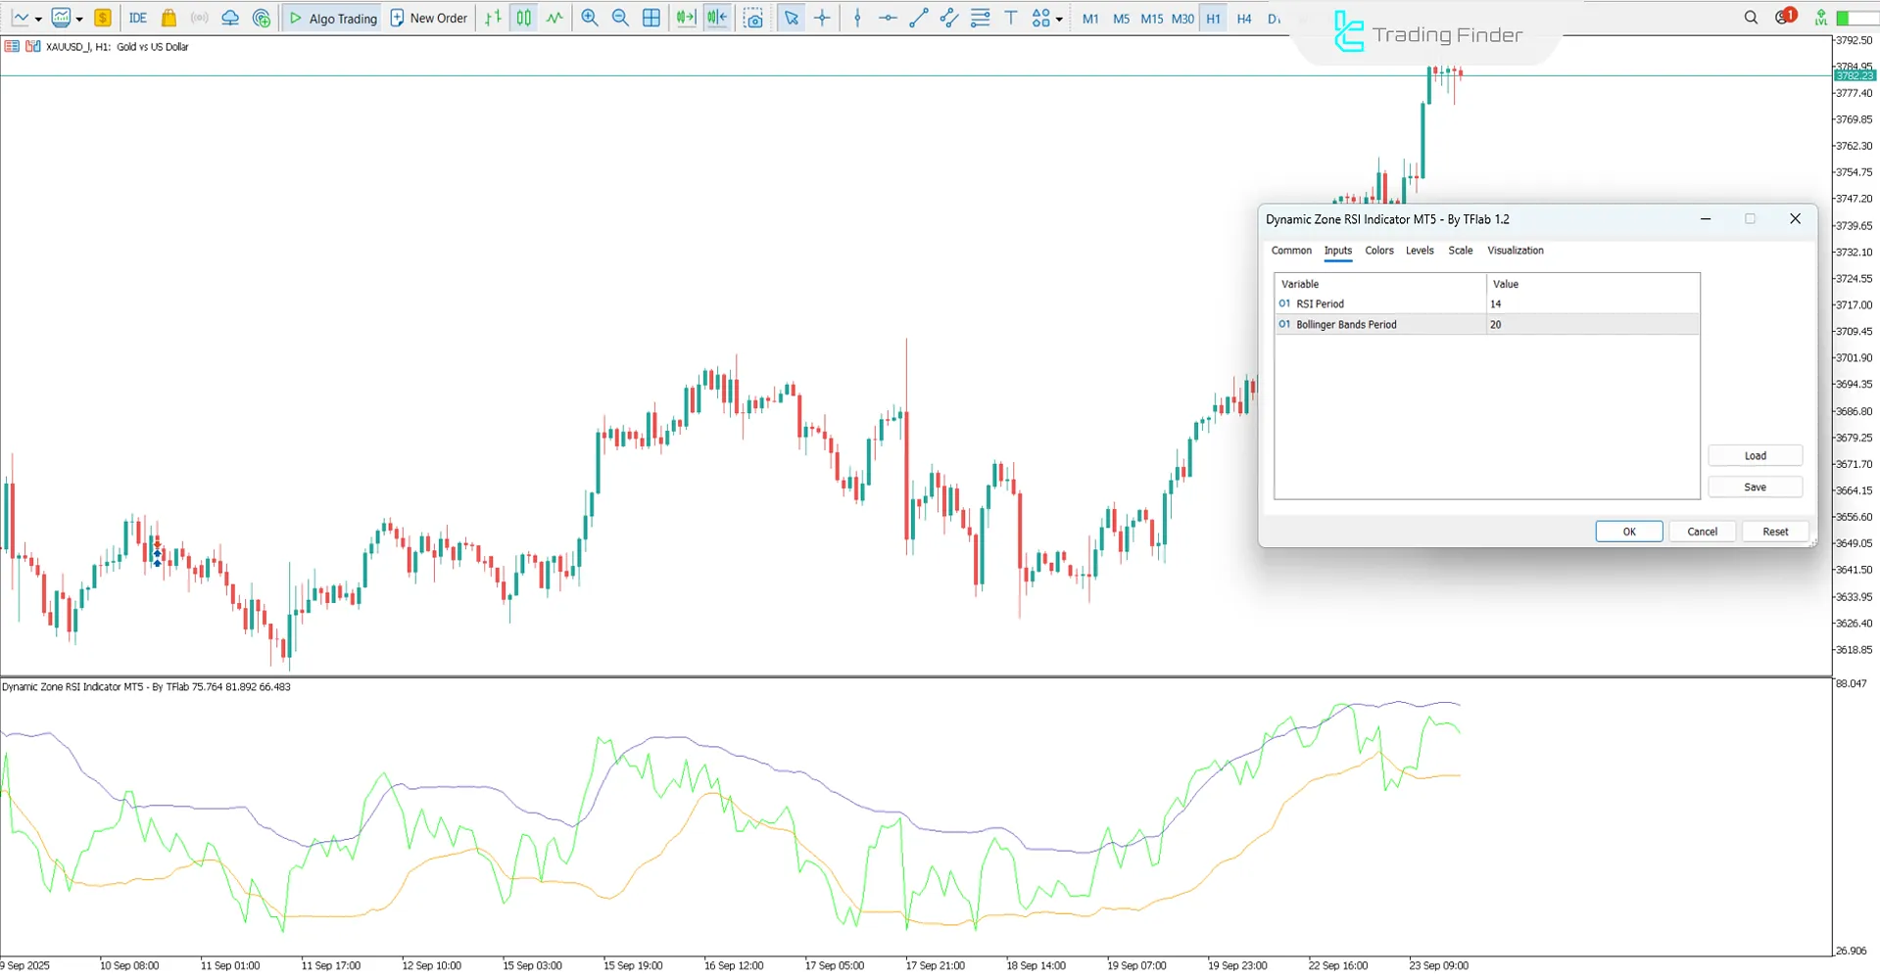
Task: Click OK to apply indicator settings
Action: point(1628,531)
